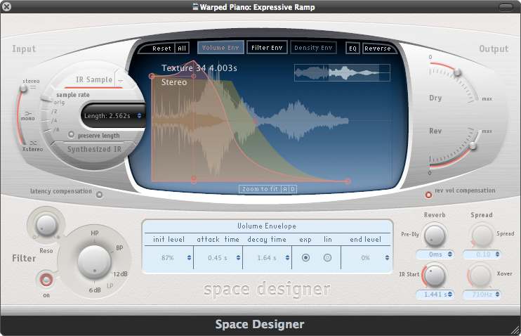Toggle the Reverse button
Screen dimensions: 521x336
tap(378, 49)
